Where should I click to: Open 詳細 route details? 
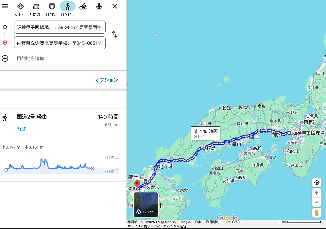[x=22, y=129]
